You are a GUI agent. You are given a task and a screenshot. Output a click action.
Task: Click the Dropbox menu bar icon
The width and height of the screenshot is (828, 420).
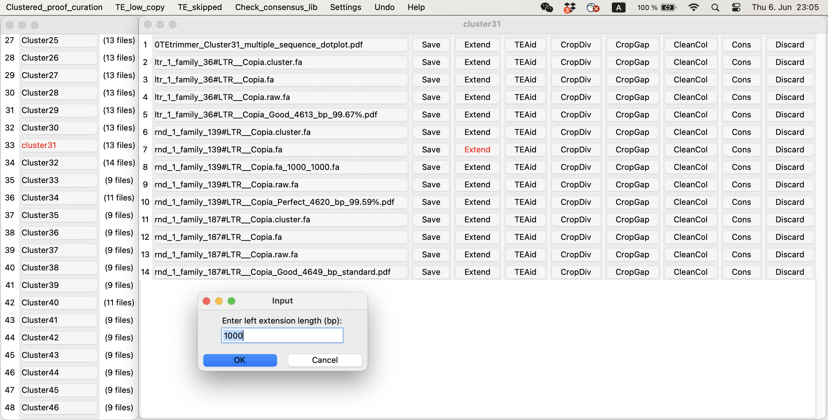pyautogui.click(x=570, y=7)
